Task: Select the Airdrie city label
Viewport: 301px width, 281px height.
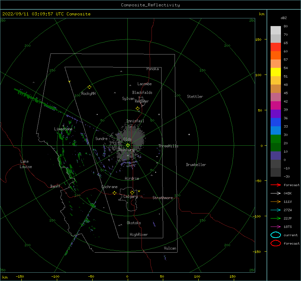Action: 132,178
